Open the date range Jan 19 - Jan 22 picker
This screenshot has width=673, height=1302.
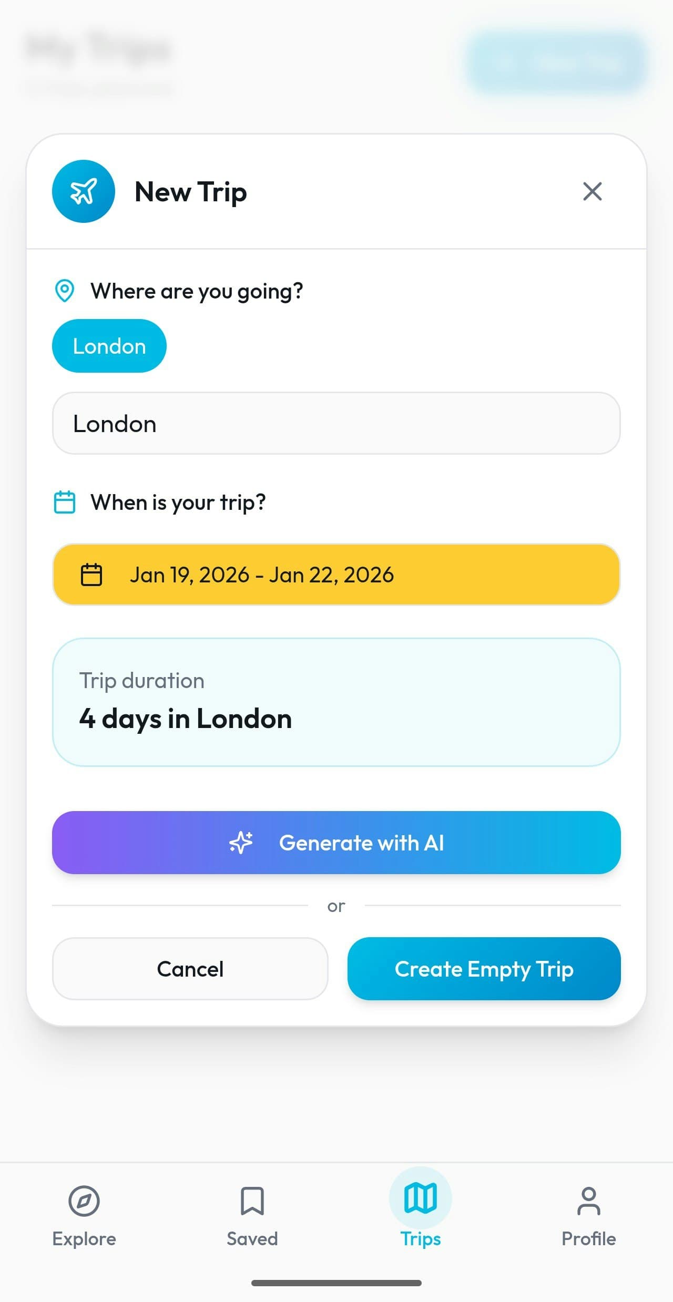tap(336, 575)
